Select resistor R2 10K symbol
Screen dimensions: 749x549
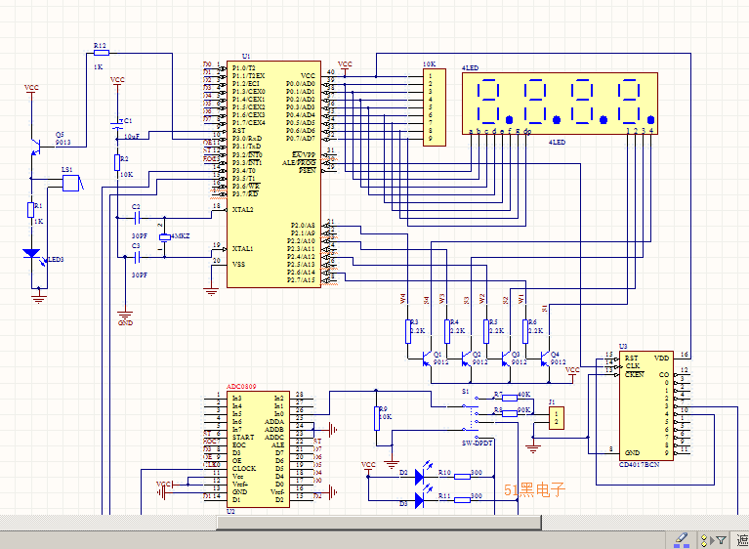(x=117, y=162)
